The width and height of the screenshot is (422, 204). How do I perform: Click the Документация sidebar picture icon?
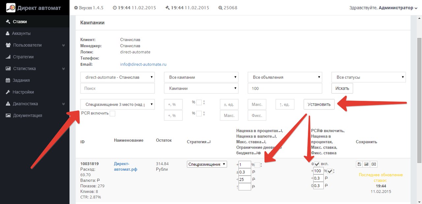[8, 116]
